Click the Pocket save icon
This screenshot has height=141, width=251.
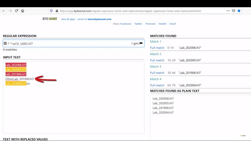(x=233, y=11)
